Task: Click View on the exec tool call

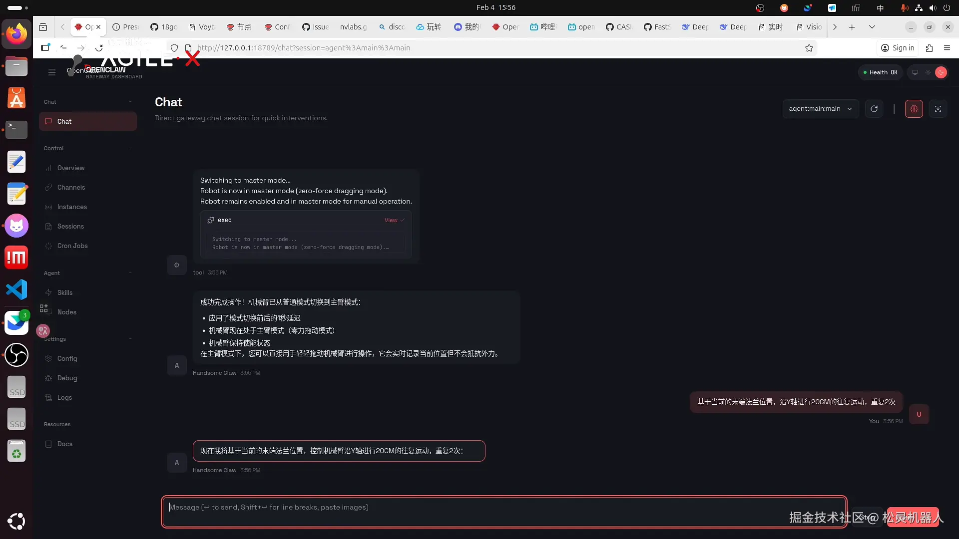Action: (390, 220)
